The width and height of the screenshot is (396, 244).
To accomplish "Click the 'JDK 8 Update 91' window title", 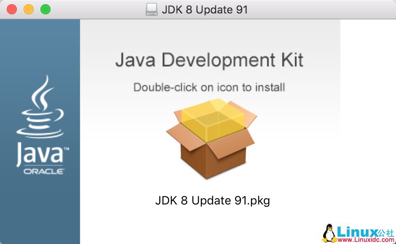I will (205, 10).
